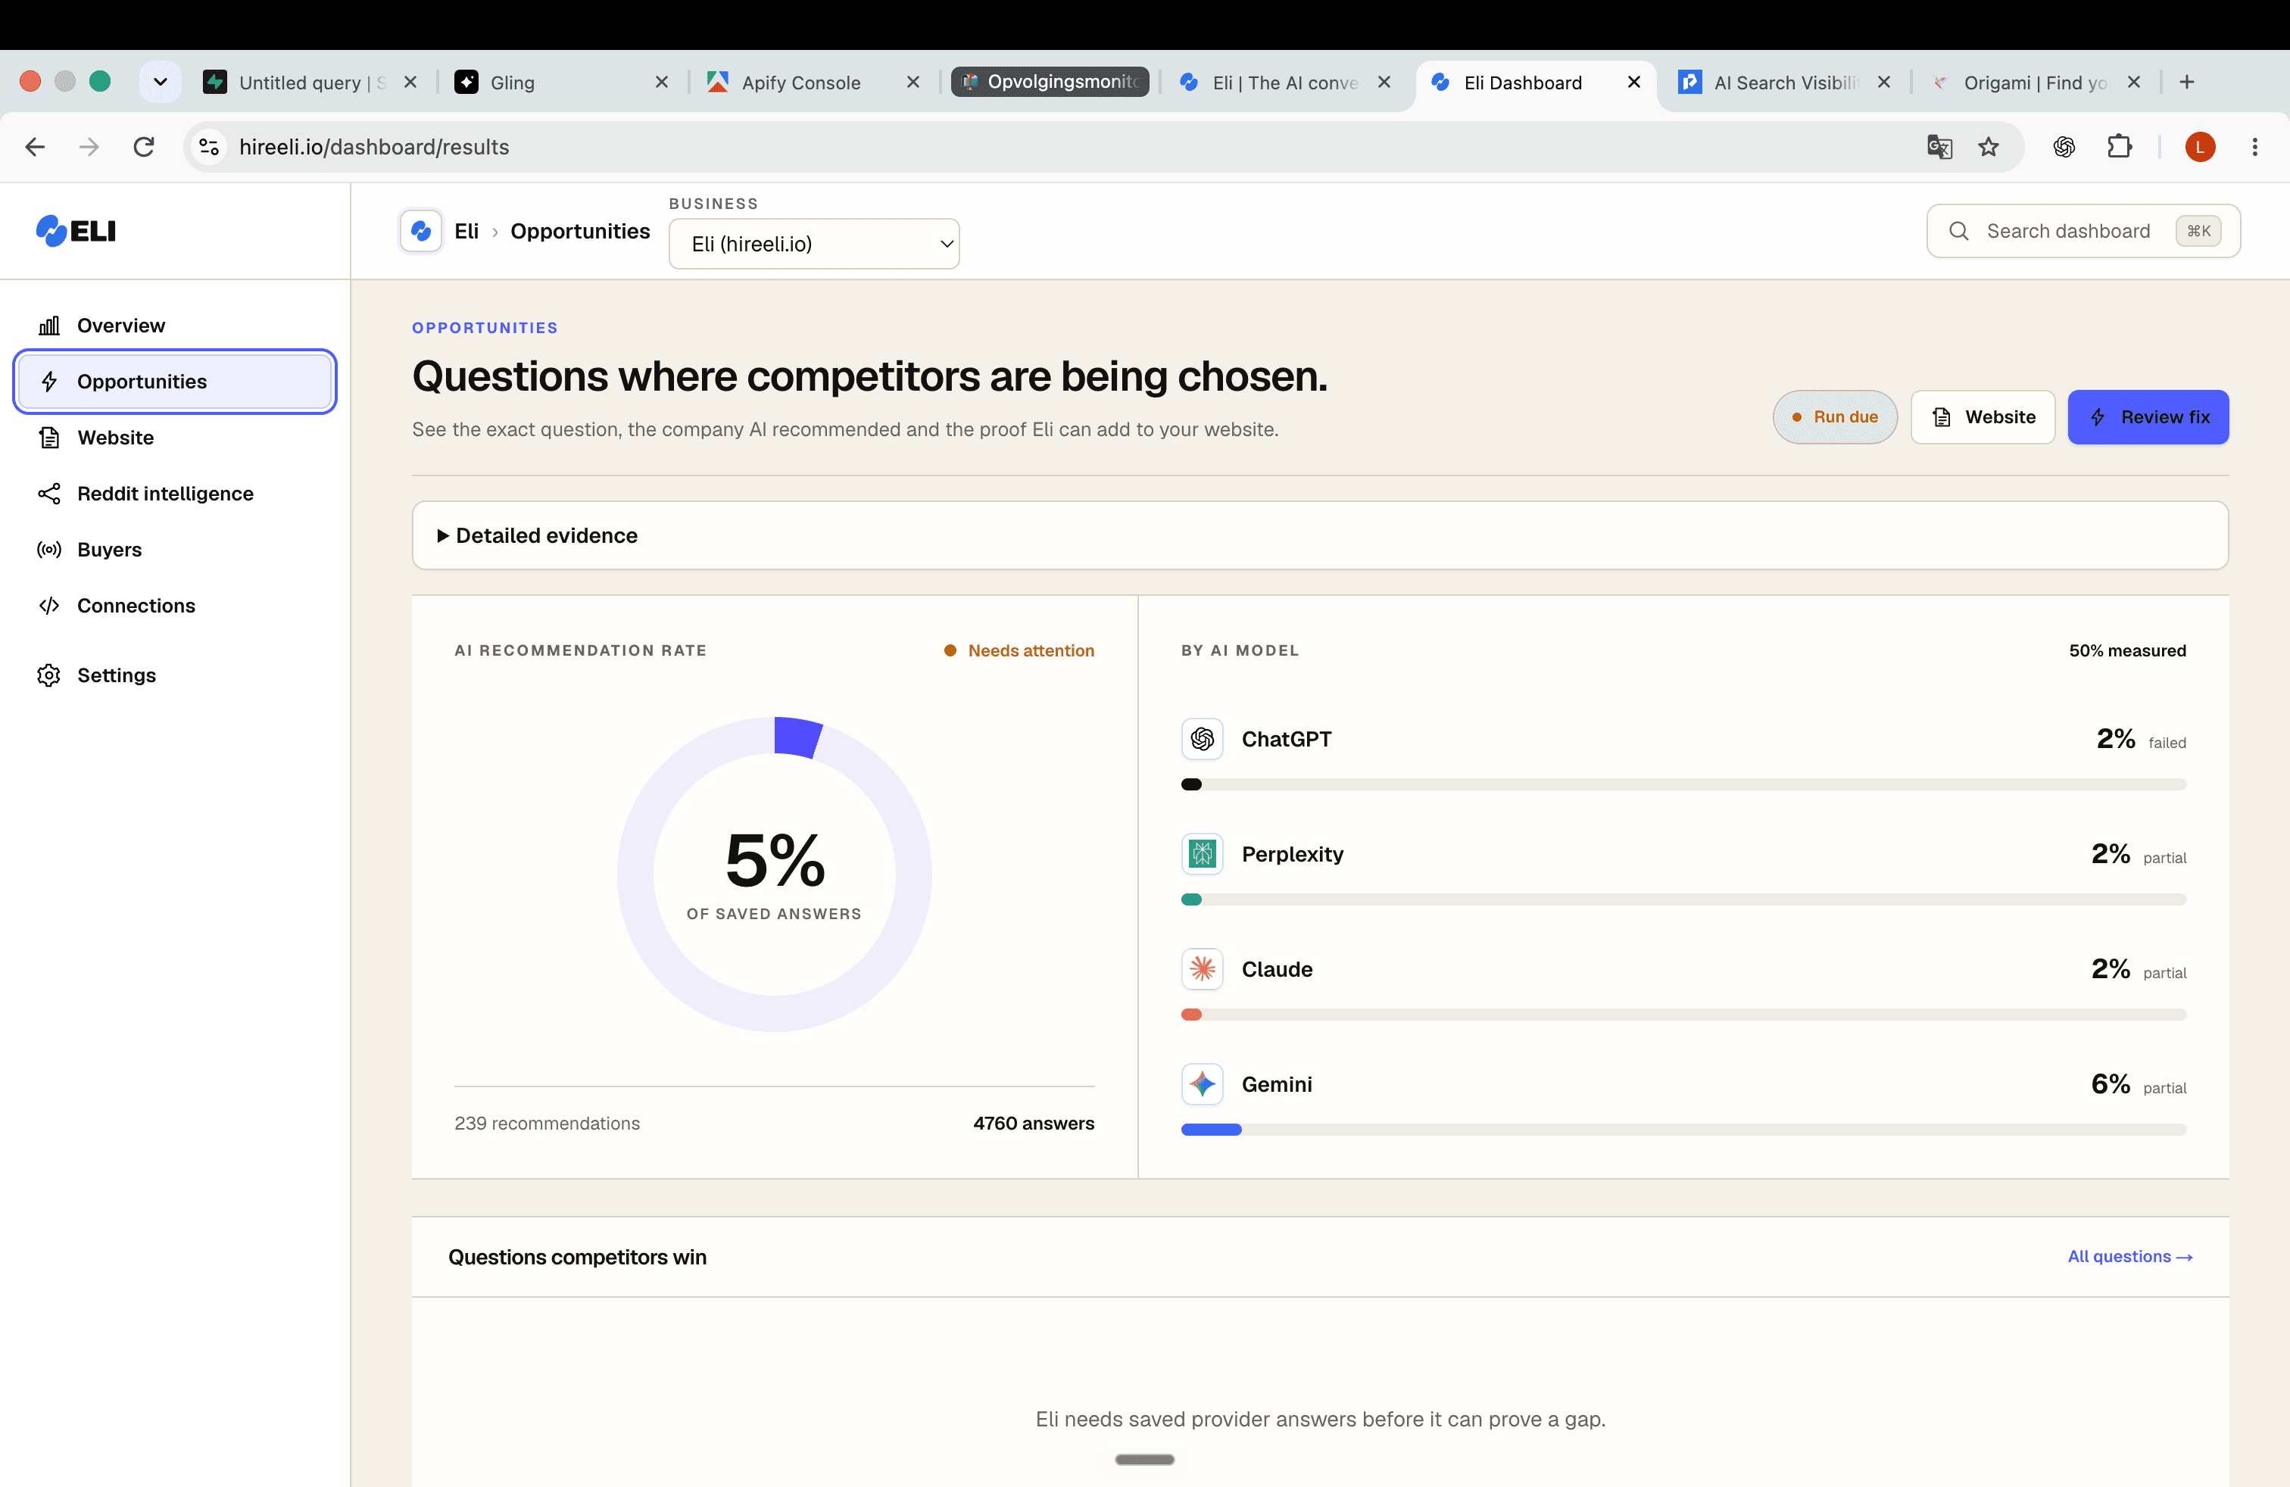Open Settings in the sidebar
The height and width of the screenshot is (1487, 2290).
click(x=174, y=675)
